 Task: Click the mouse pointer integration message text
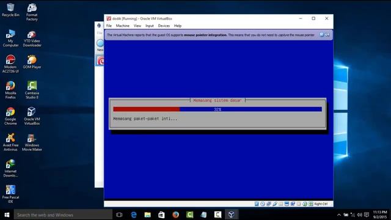coord(211,35)
